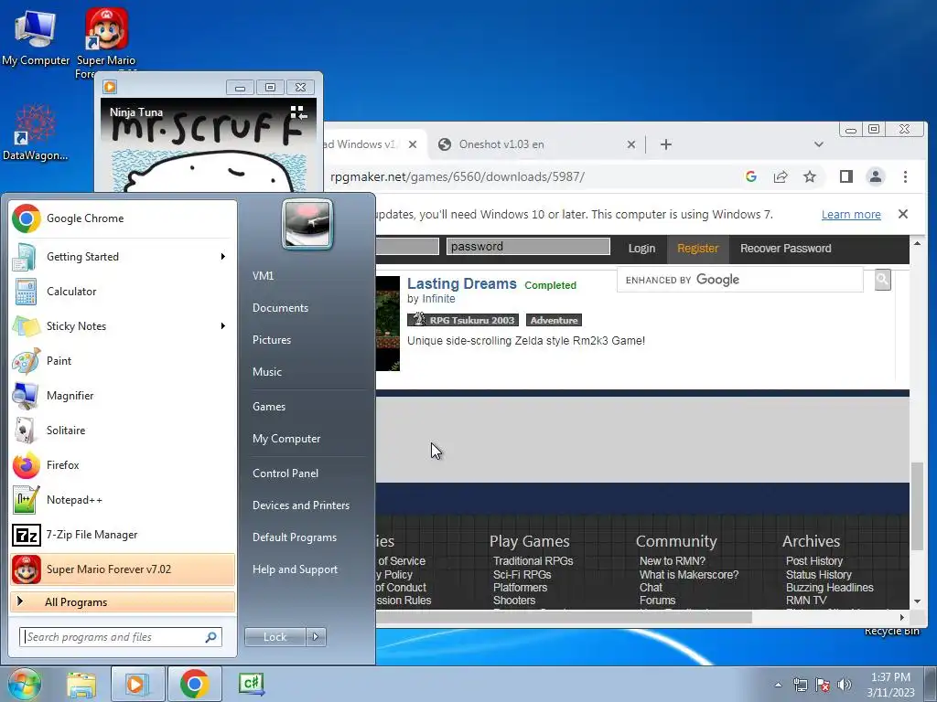937x702 pixels.
Task: Click Login button on website
Action: pos(641,249)
